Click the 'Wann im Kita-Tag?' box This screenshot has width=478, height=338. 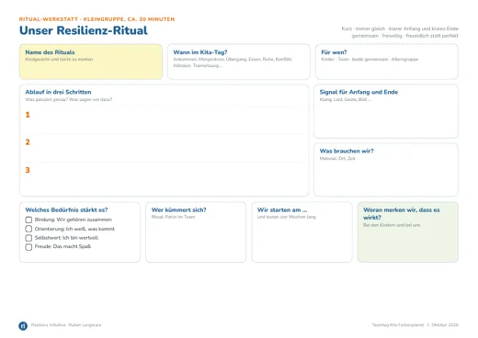(x=239, y=62)
